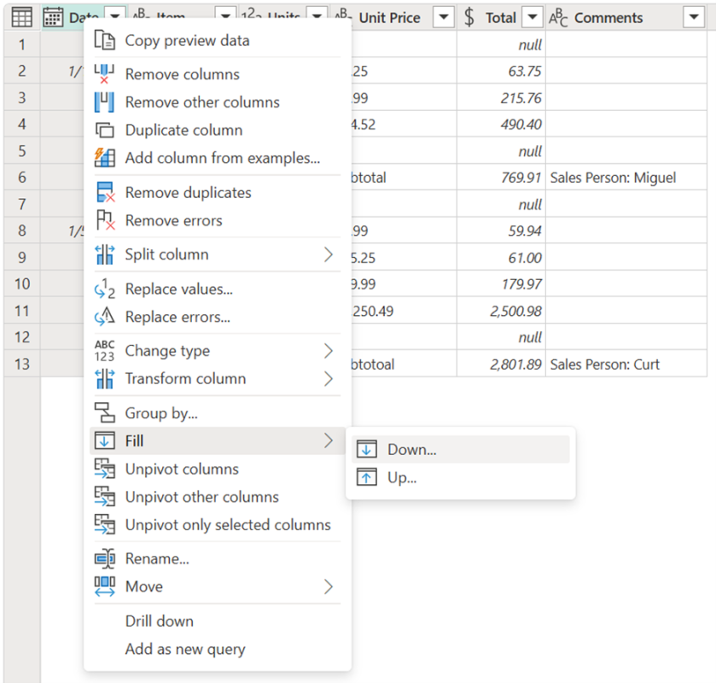Viewport: 716px width, 683px height.
Task: Click the Replace values icon
Action: (104, 289)
